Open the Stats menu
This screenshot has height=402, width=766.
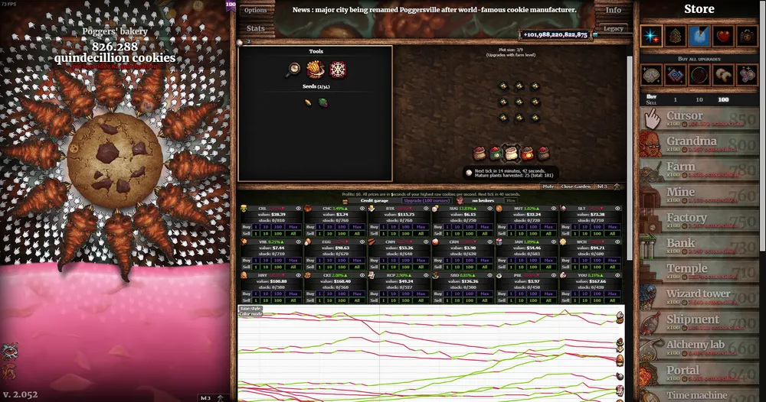coord(256,28)
